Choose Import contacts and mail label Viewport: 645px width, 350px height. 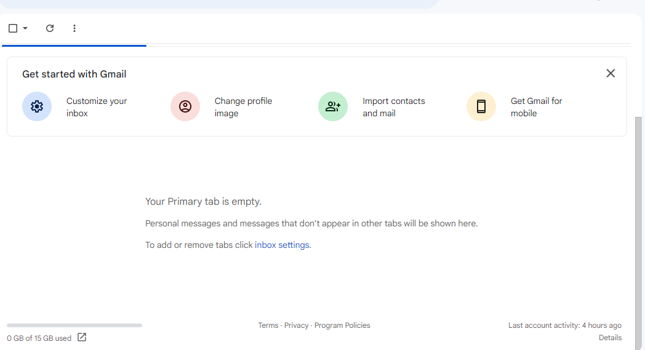point(394,107)
